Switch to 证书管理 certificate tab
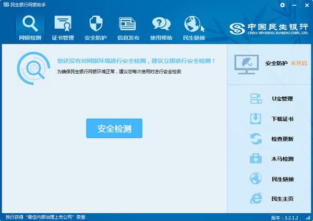This screenshot has height=221, width=313. coord(63,28)
